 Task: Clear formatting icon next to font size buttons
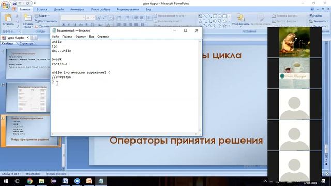pyautogui.click(x=111, y=18)
